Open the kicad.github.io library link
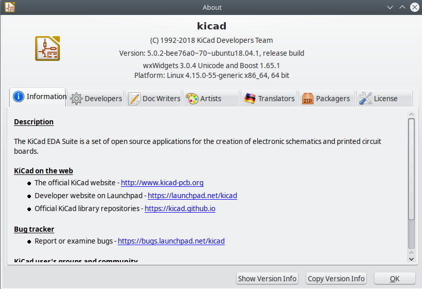Image resolution: width=422 pixels, height=289 pixels. click(x=180, y=208)
